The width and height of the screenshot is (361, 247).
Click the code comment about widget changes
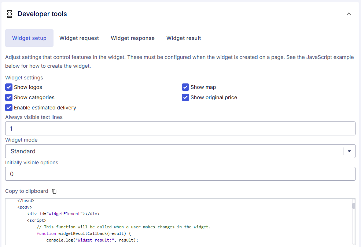[124, 227]
